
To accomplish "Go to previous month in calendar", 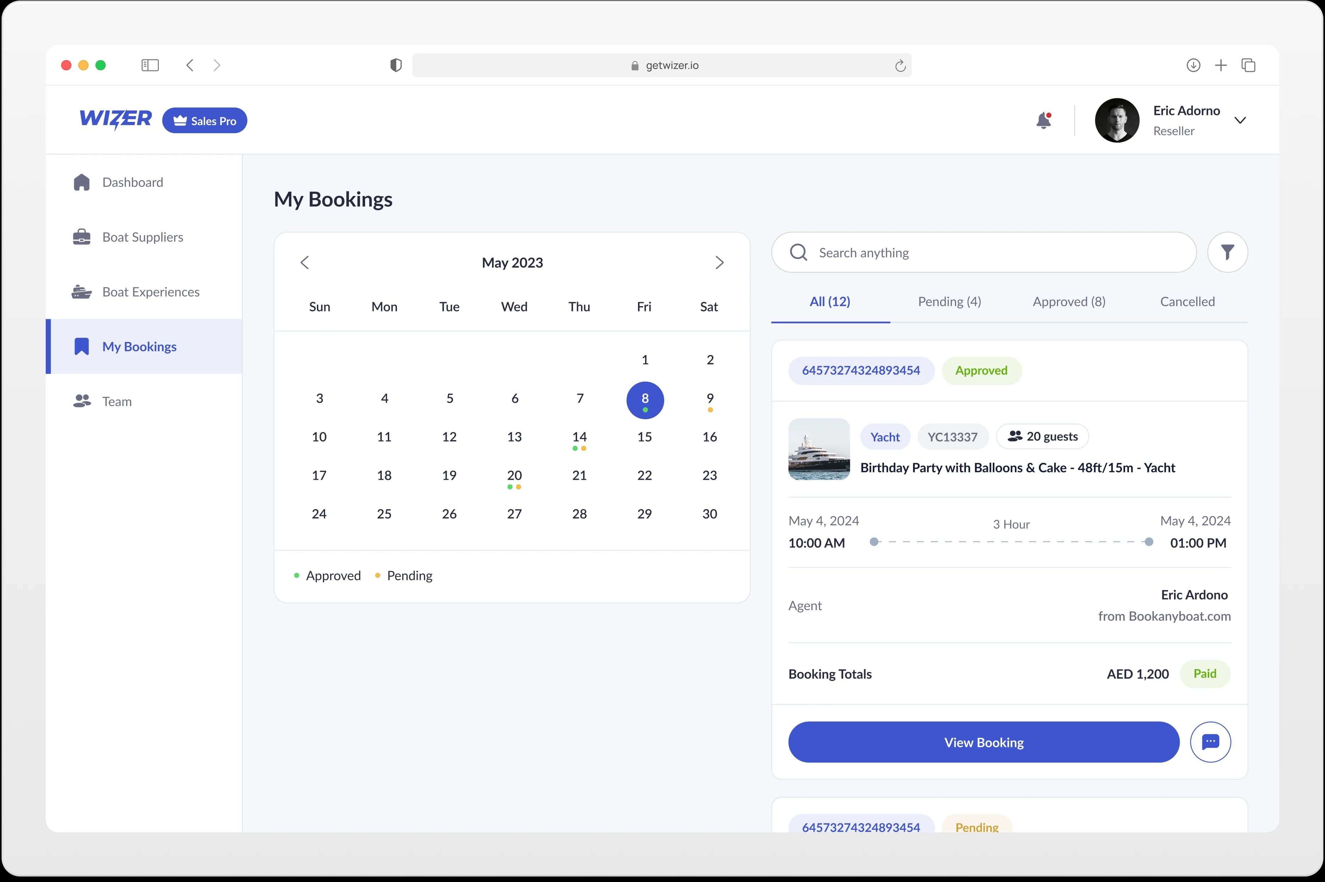I will click(x=304, y=263).
